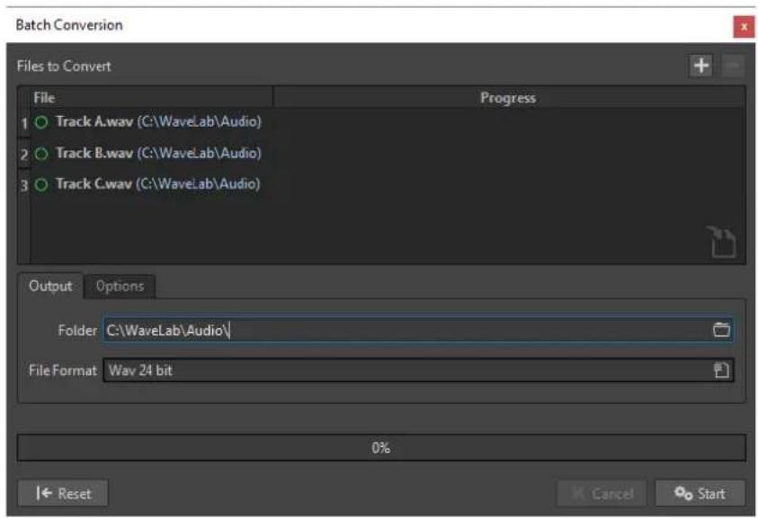Viewport: 758px width, 518px height.
Task: Click the 0% overall progress bar
Action: click(381, 448)
